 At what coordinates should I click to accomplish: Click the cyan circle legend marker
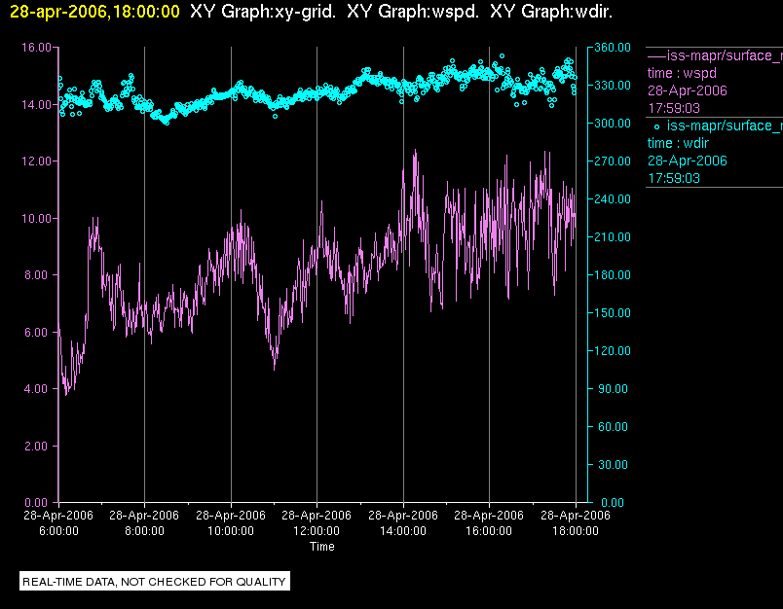point(656,127)
